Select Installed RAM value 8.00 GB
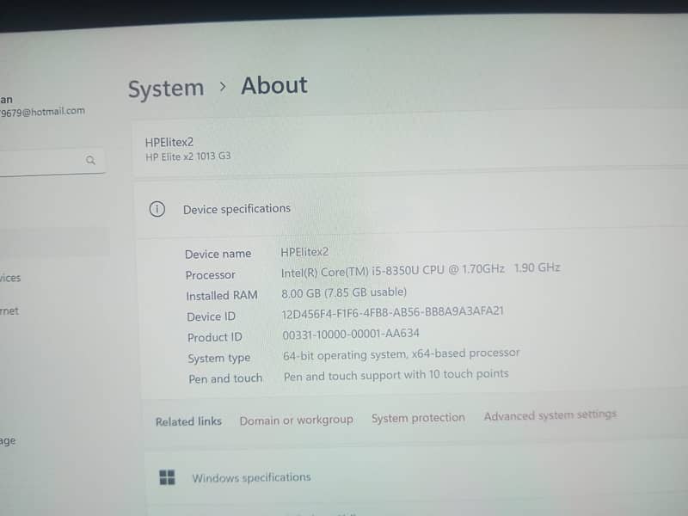688x516 pixels. [344, 292]
